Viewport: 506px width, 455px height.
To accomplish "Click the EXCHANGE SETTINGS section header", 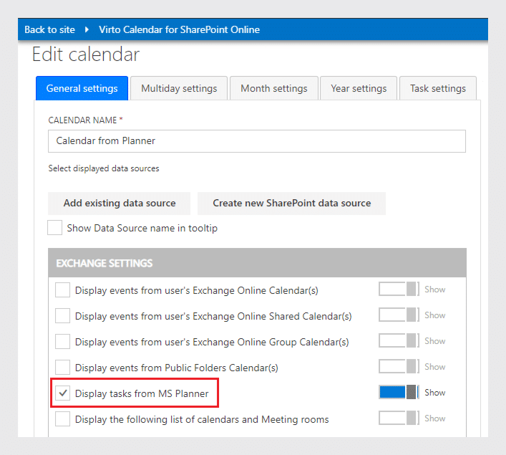I will pyautogui.click(x=257, y=263).
